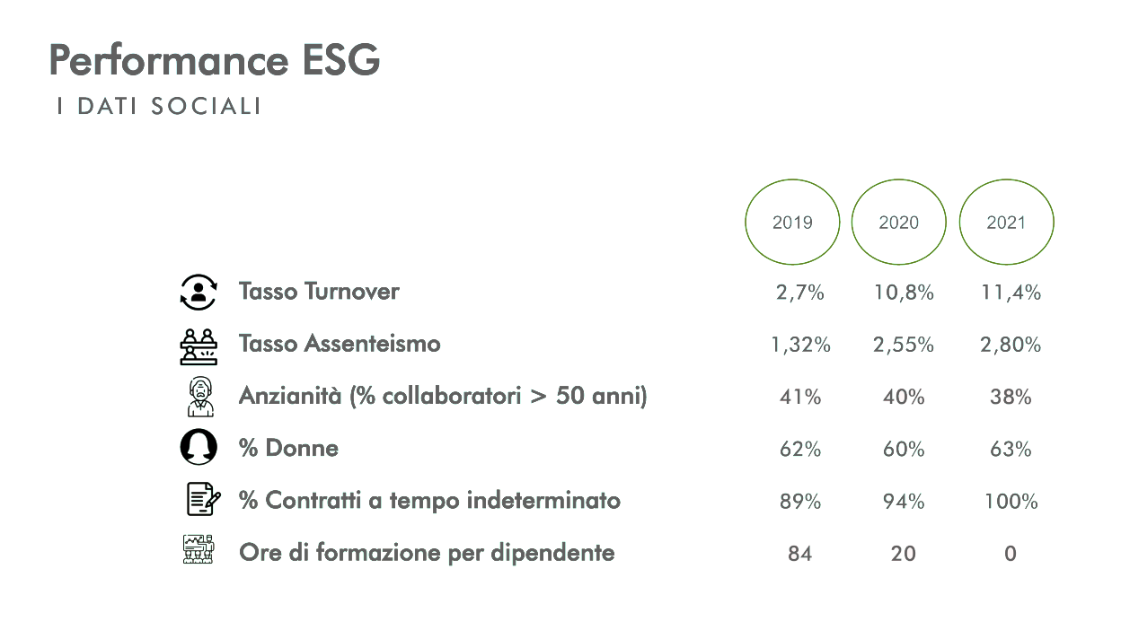
Task: Select the Tasso Assenteismo label
Action: pyautogui.click(x=340, y=344)
